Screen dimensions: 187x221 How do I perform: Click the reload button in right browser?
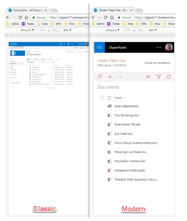click(106, 17)
